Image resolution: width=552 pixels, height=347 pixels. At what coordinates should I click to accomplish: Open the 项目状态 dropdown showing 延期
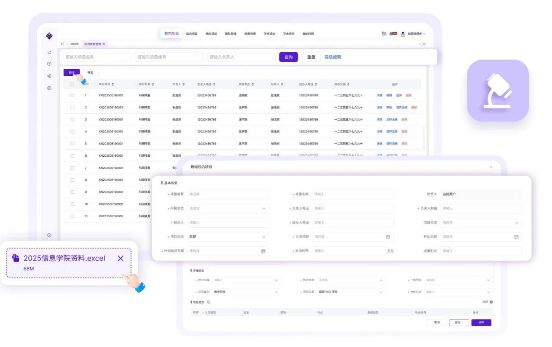coord(263,237)
